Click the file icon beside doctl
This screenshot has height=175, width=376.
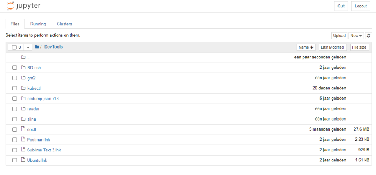[x=23, y=129]
